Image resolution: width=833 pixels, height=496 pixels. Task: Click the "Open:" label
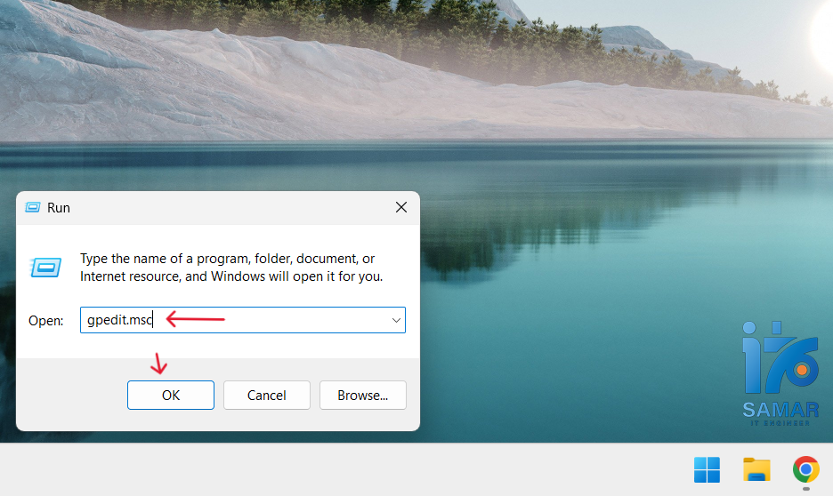pos(45,321)
